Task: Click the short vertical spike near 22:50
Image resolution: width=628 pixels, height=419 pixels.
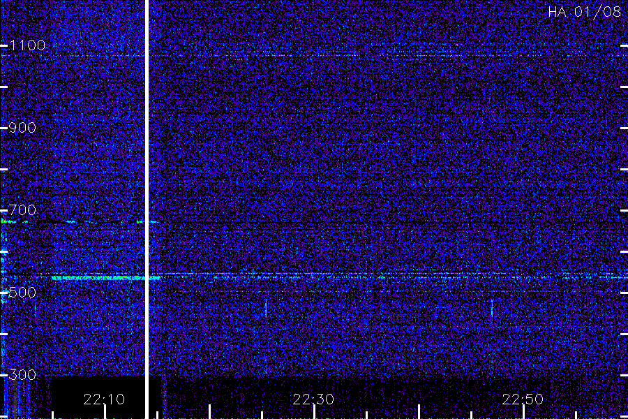Action: pyautogui.click(x=492, y=308)
